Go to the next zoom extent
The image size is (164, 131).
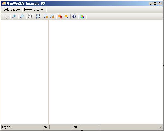coord(52,16)
